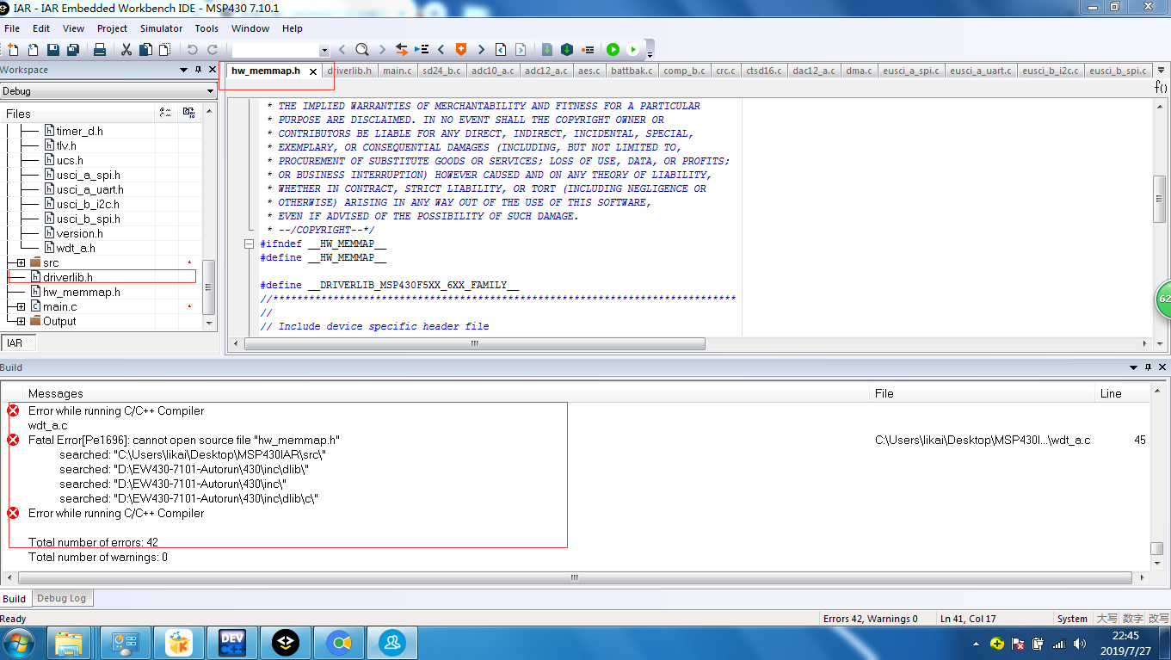Open the Simulator menu

(161, 28)
